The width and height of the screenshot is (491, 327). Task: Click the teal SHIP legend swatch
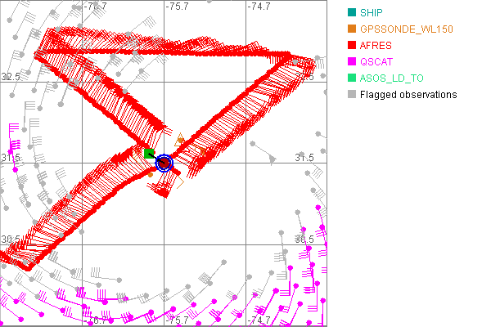[351, 13]
